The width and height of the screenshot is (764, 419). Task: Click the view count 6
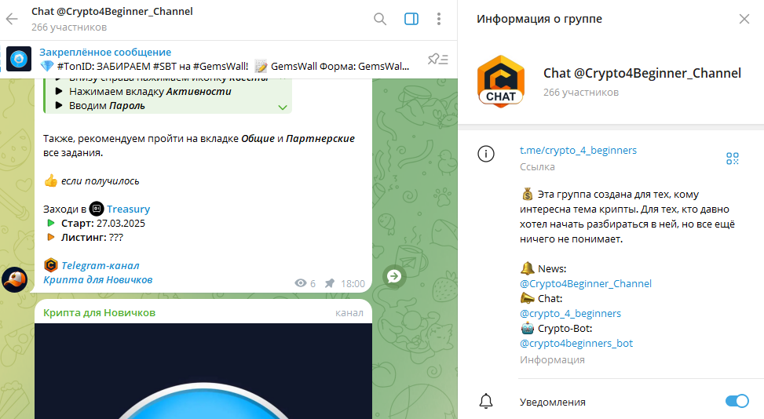click(313, 284)
